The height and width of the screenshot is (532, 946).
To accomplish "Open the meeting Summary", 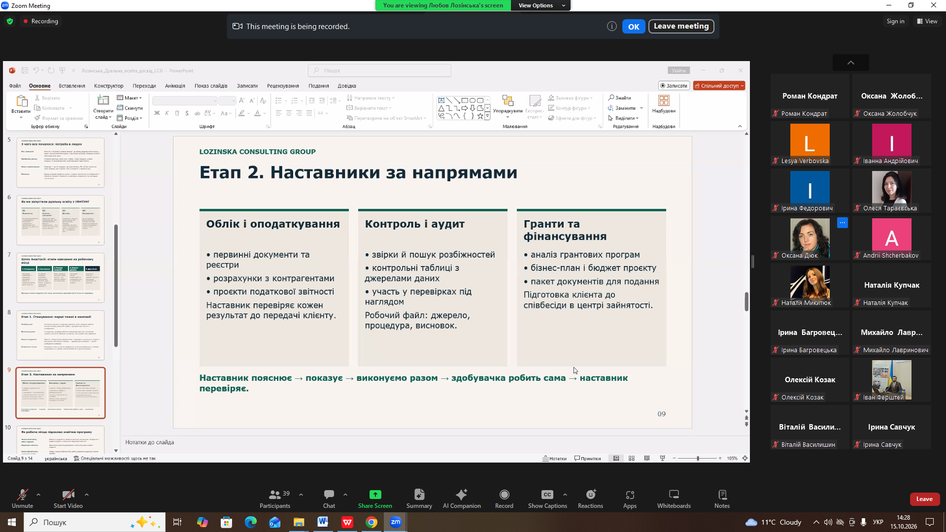I will [419, 499].
